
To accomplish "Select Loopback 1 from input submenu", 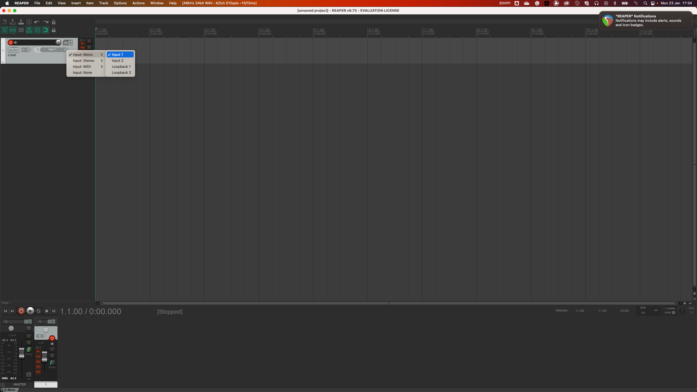I will click(x=121, y=66).
